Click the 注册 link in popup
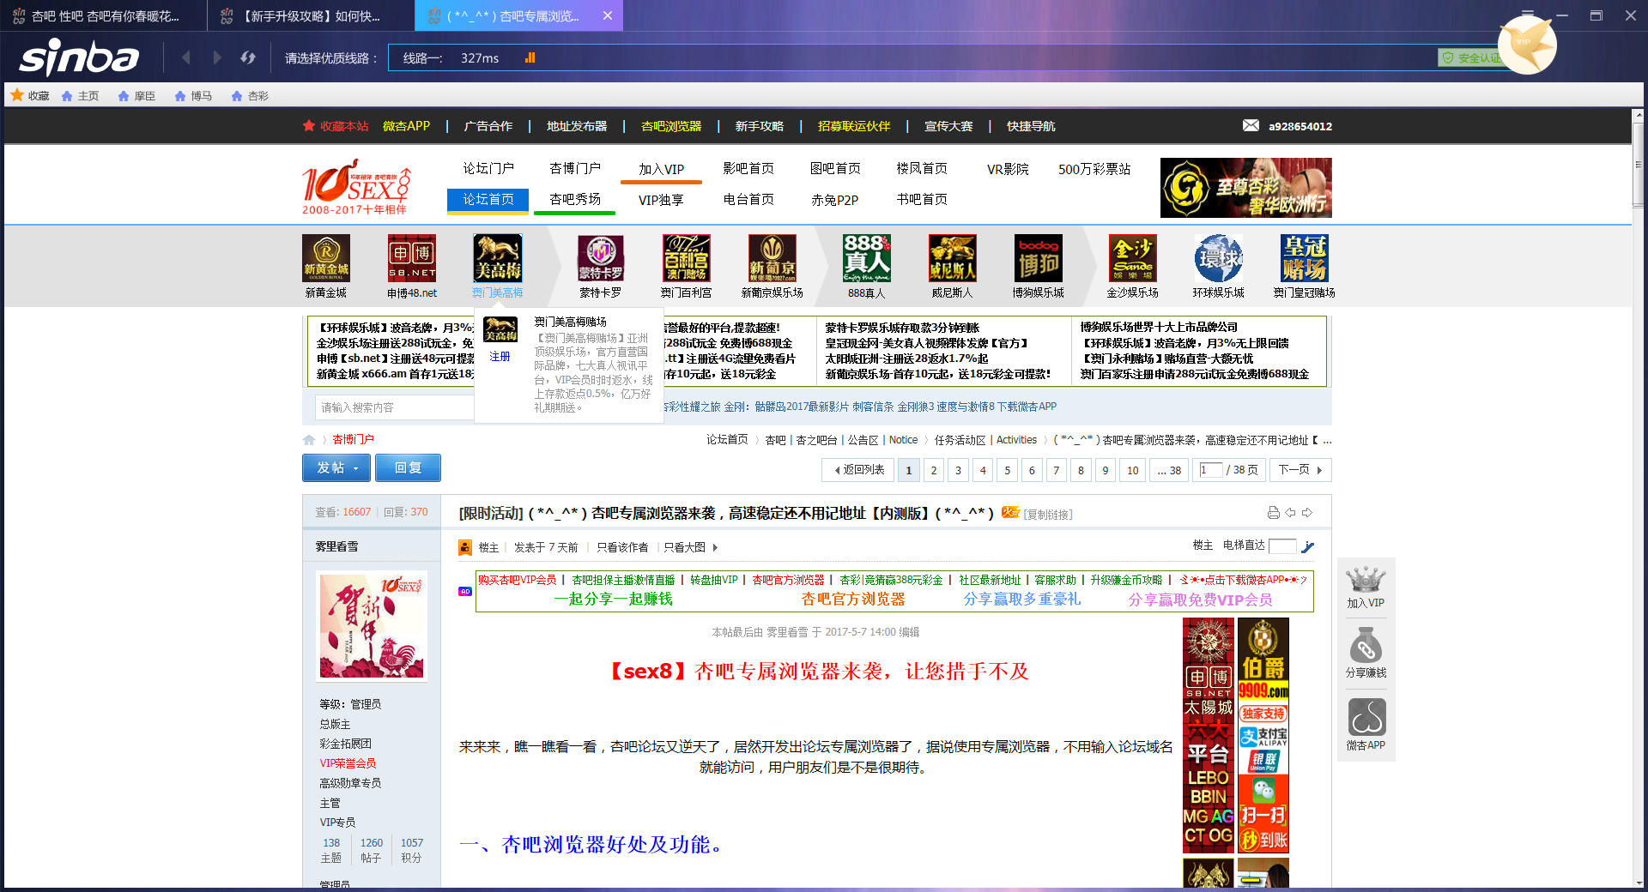The height and width of the screenshot is (892, 1648). point(500,356)
